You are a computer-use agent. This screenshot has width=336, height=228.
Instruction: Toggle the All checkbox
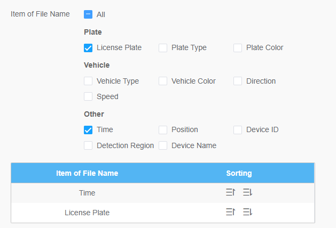pyautogui.click(x=88, y=14)
